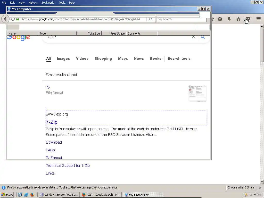Click the 7z result thumbnail image
Viewport: 264px width, 198px height.
point(197,93)
